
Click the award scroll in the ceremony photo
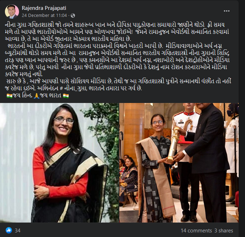click(x=173, y=145)
